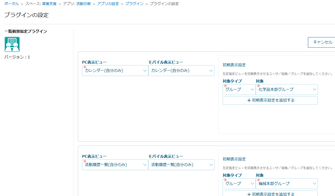Click chevron arrow of 機械本部グループ dropdown
335x196 pixels.
315,184
